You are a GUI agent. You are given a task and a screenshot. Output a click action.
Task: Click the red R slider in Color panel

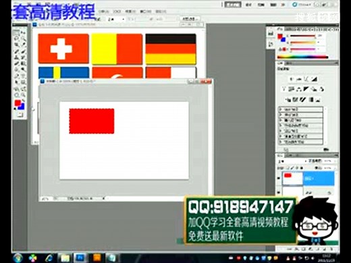click(x=302, y=36)
